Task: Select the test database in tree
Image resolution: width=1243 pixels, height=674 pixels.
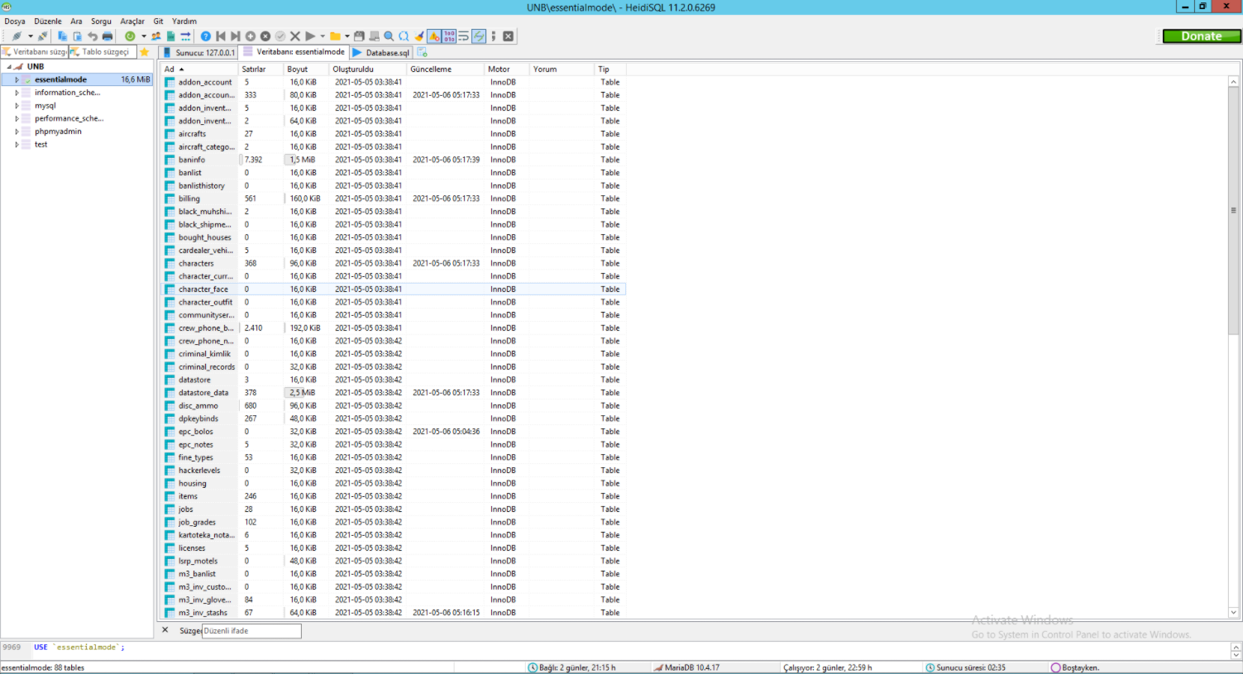Action: 41,145
